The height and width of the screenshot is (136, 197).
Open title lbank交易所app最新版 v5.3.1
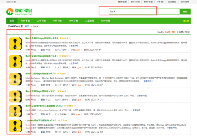tap(41, 91)
